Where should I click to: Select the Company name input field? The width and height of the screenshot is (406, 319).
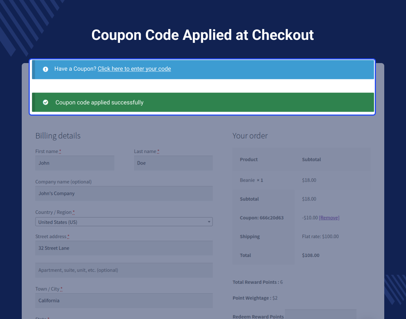click(x=124, y=194)
